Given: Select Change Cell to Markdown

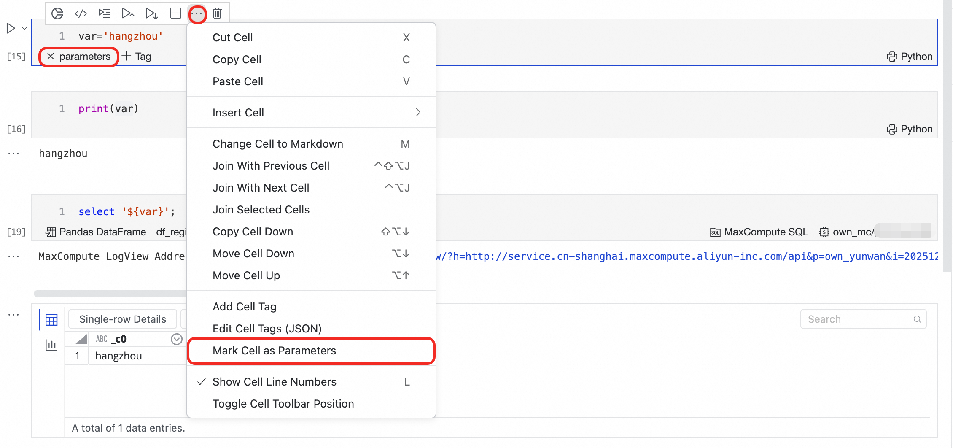Looking at the screenshot, I should [x=277, y=144].
